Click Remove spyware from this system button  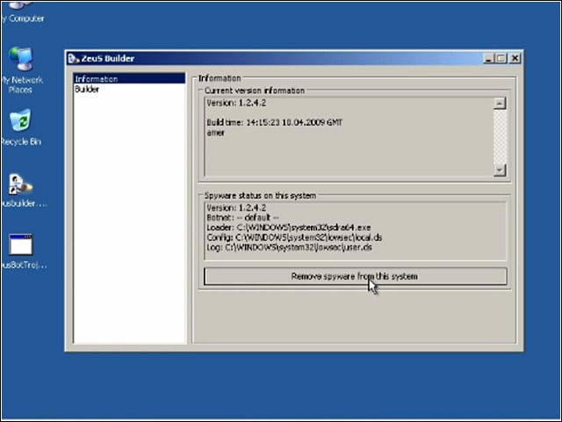(x=355, y=276)
